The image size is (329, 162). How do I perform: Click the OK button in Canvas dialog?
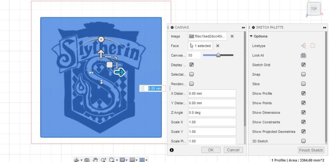click(x=211, y=150)
